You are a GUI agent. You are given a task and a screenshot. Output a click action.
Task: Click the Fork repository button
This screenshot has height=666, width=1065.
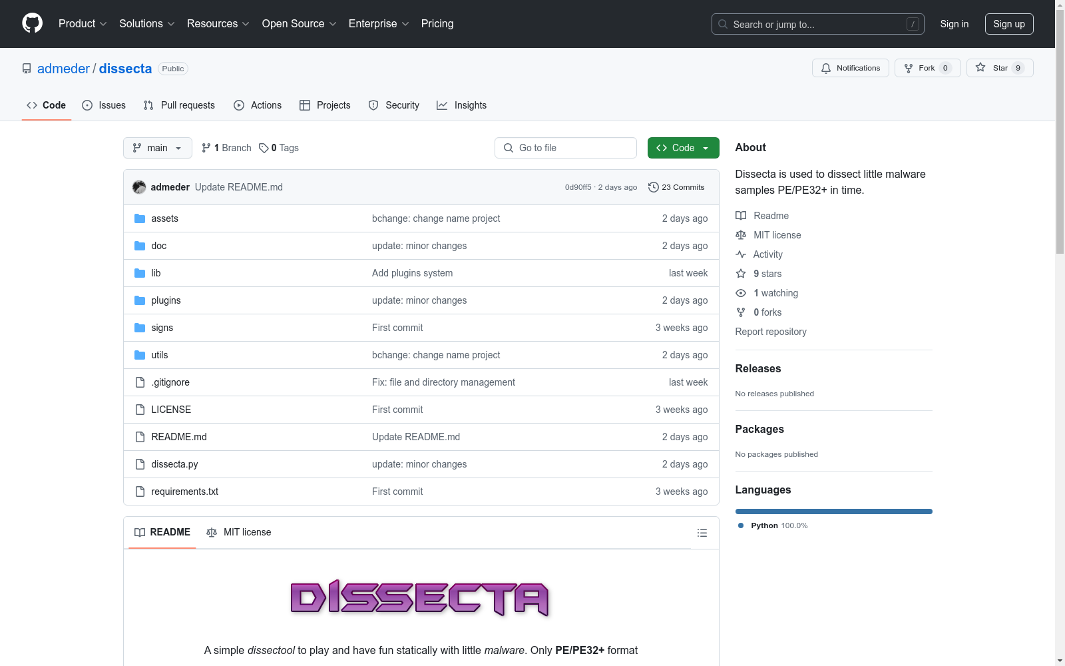tap(927, 68)
